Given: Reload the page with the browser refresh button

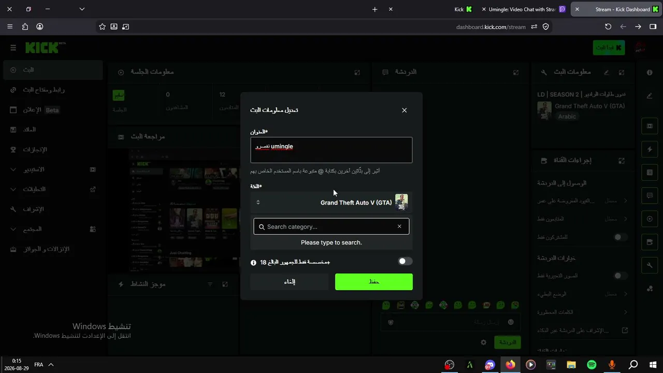Looking at the screenshot, I should [608, 27].
